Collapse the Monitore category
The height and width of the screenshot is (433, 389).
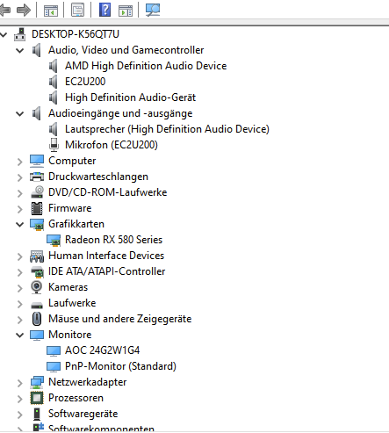tap(20, 335)
